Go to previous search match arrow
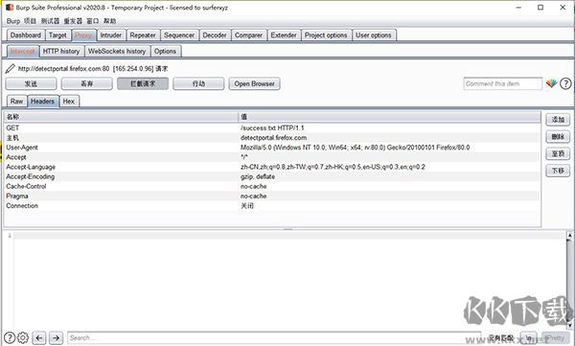The image size is (575, 346). coord(39,337)
